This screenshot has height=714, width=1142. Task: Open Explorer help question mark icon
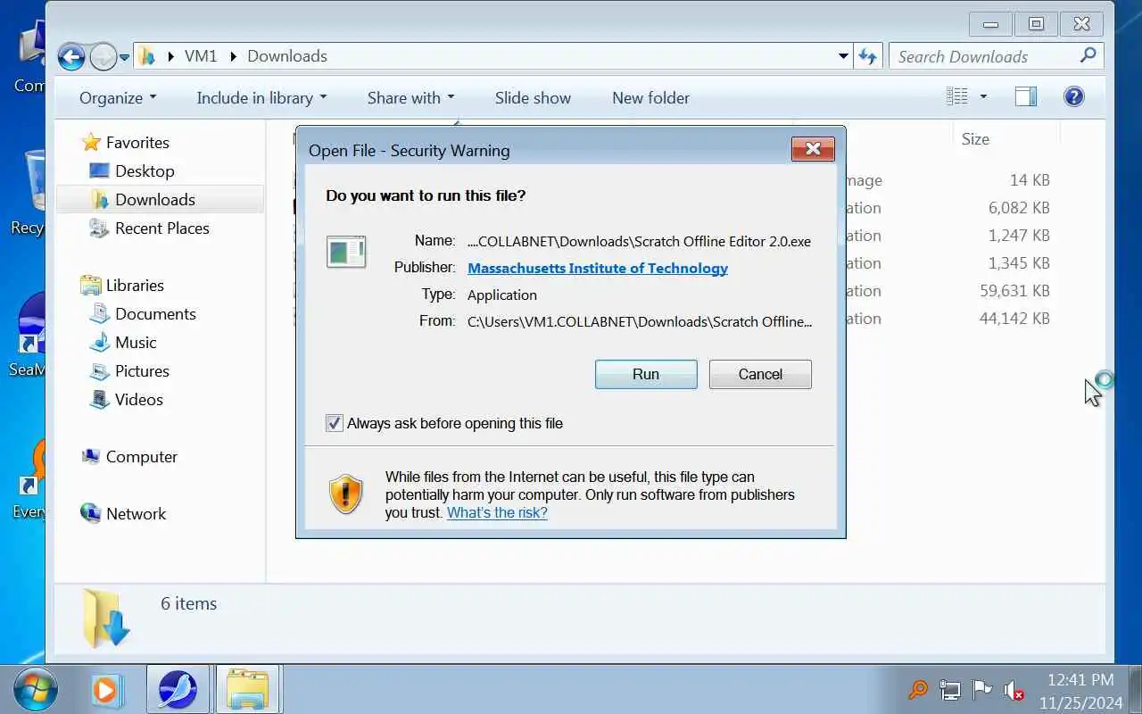[1074, 96]
